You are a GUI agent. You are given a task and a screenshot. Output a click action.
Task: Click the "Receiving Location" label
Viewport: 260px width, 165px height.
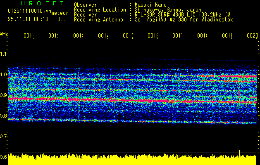tap(100, 10)
